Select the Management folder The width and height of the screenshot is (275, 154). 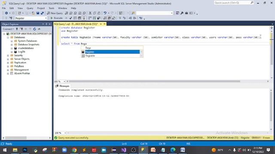tap(21, 70)
